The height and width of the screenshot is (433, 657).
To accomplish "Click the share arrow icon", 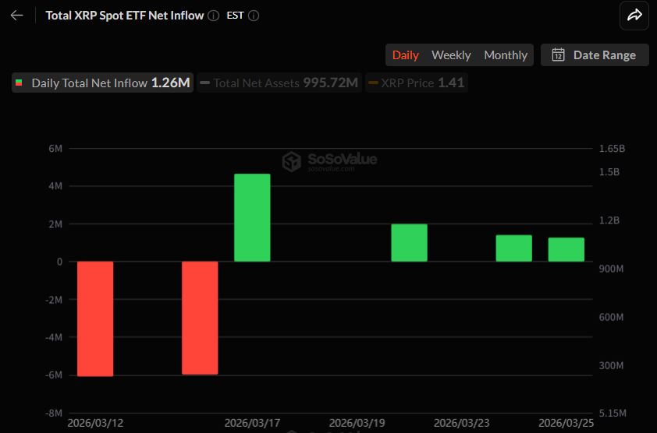I will (x=634, y=16).
